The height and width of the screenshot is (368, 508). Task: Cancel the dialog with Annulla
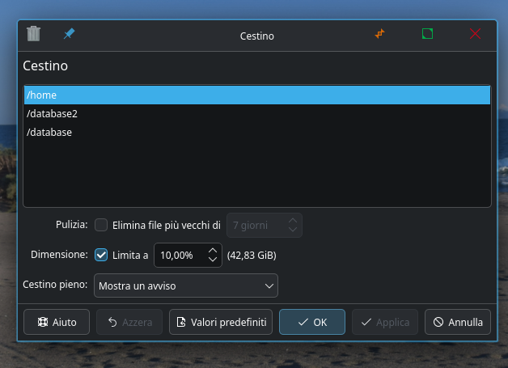(x=458, y=322)
